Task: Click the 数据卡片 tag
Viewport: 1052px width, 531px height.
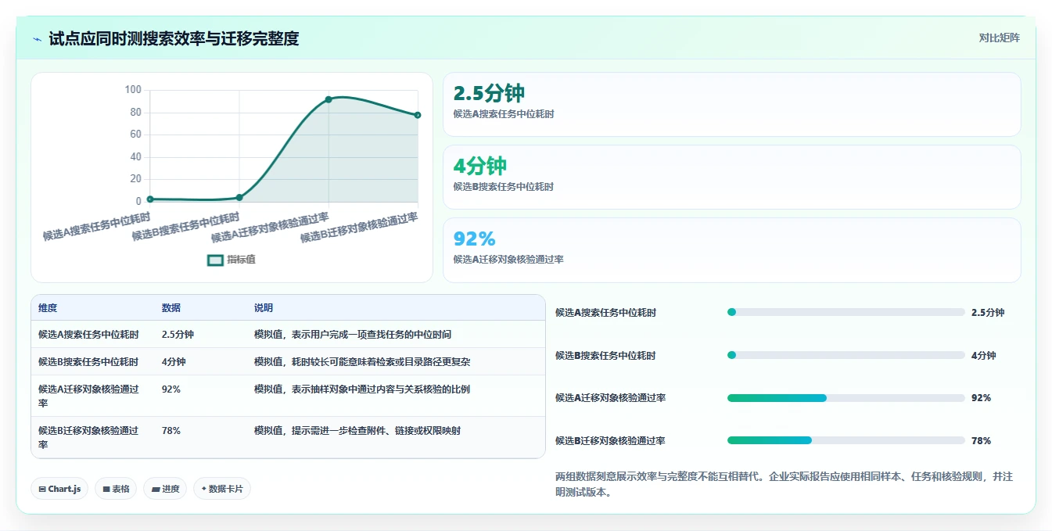Action: tap(222, 489)
